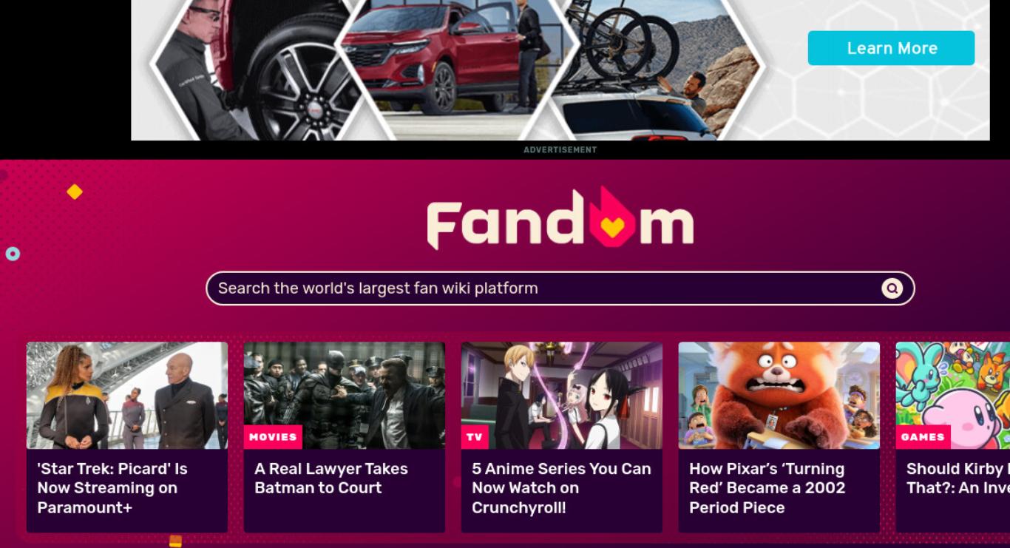Open "A Real Lawyer Takes Batman to Court"
Viewport: 1010px width, 548px height.
[331, 478]
